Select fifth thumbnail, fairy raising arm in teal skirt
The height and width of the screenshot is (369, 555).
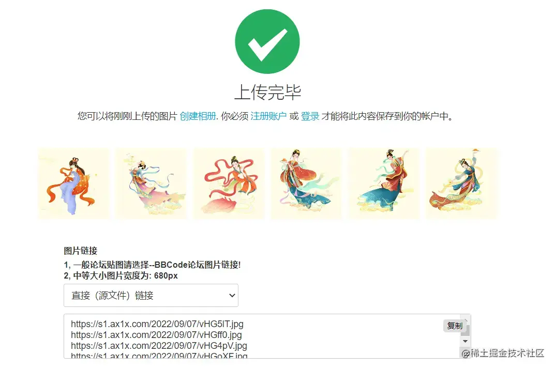(x=384, y=183)
